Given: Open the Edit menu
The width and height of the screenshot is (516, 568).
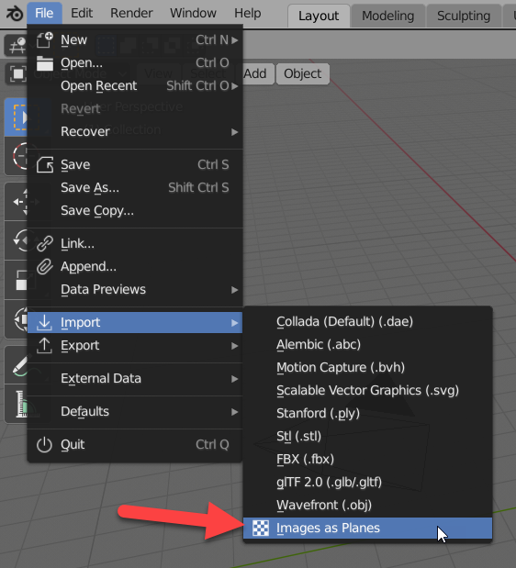Looking at the screenshot, I should pyautogui.click(x=82, y=13).
